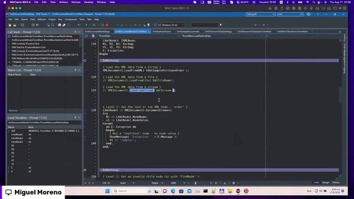The height and width of the screenshot is (199, 354).
Task: Click the highlighted LoadFromStream text in code
Action: pos(142,91)
